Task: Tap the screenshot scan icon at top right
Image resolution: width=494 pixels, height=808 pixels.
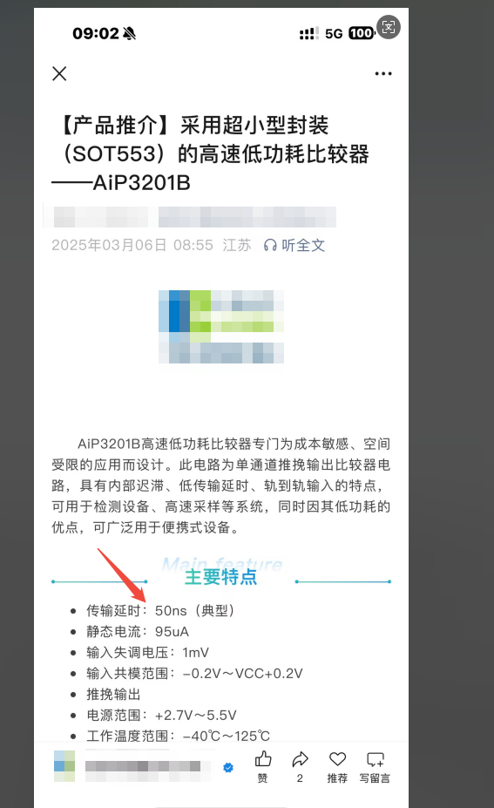Action: [x=389, y=27]
